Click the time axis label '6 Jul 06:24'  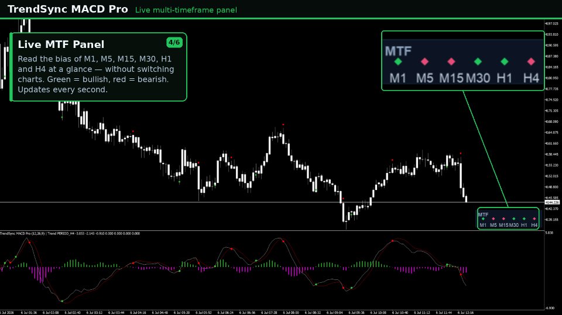225,313
